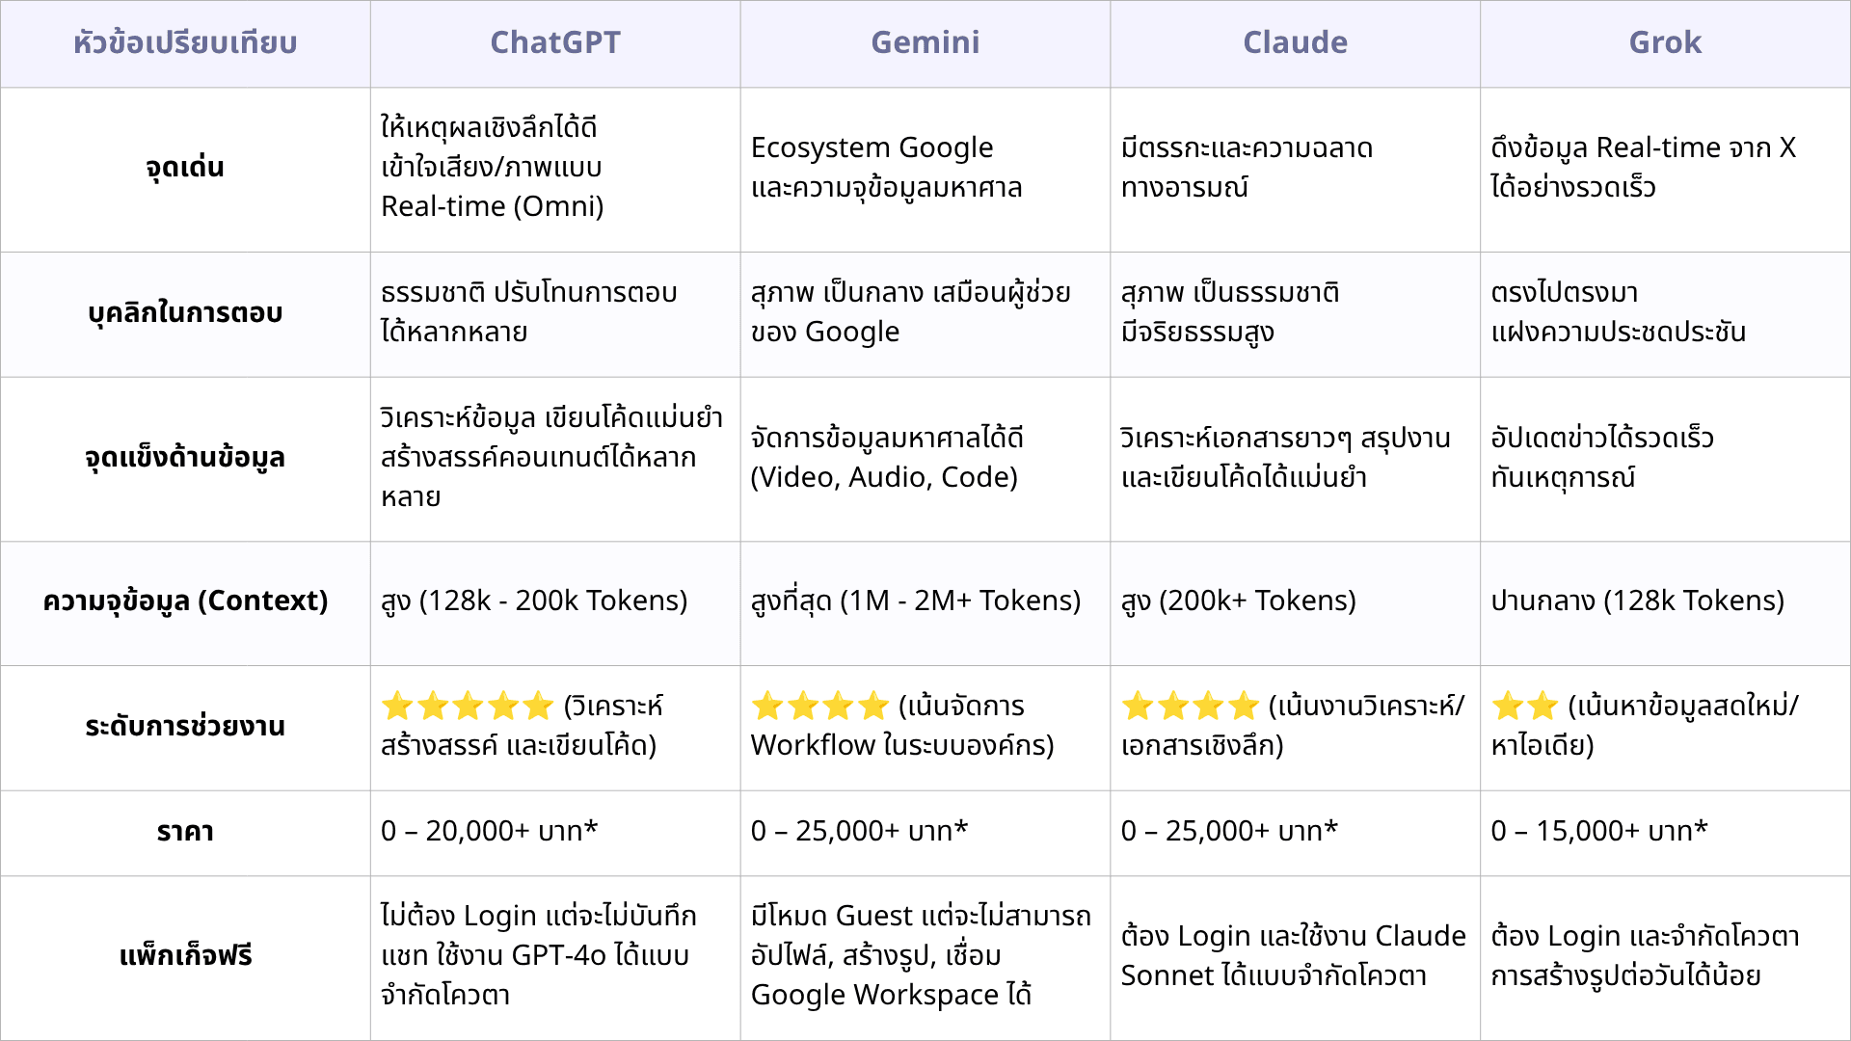The height and width of the screenshot is (1041, 1851).
Task: Click the หัวข้อเปรียบเทียบ header cell
Action: point(185,43)
